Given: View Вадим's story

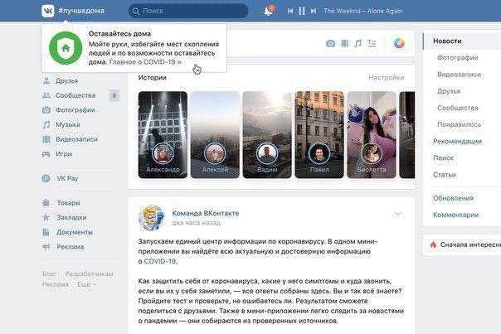Looking at the screenshot, I should coord(267,135).
